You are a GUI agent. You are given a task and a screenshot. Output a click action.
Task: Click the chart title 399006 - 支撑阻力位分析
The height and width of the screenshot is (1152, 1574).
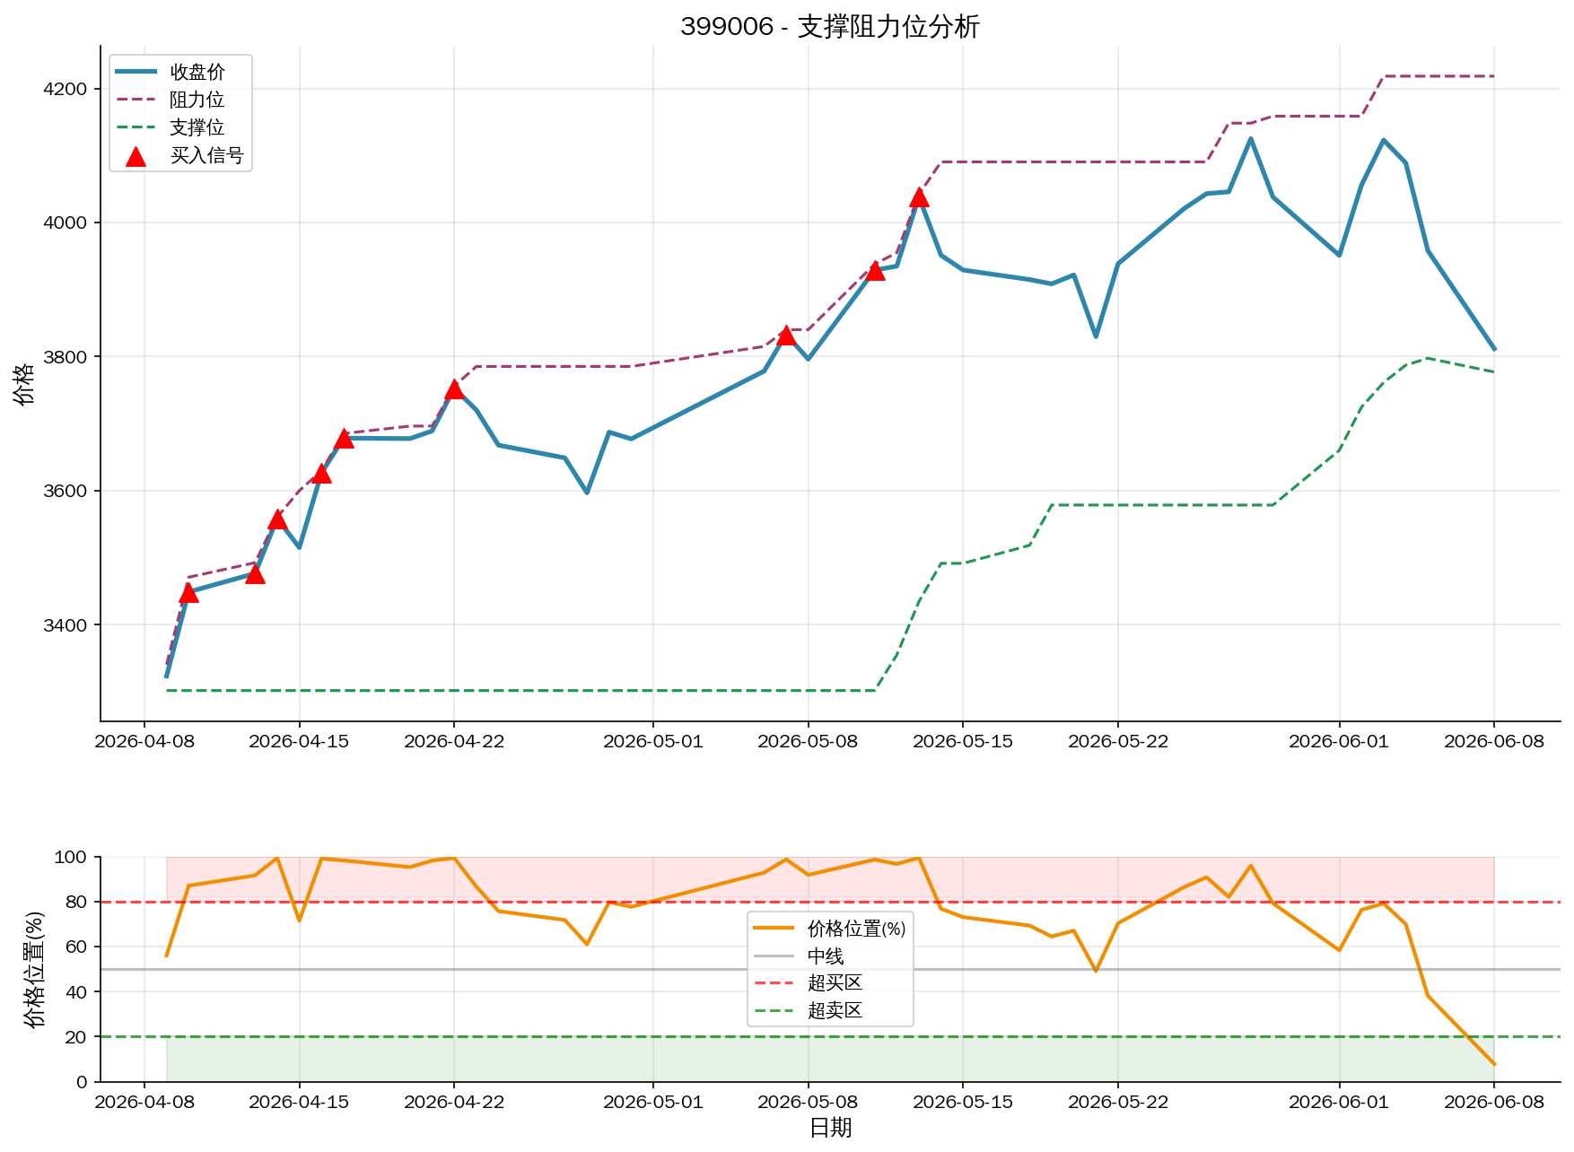(830, 27)
